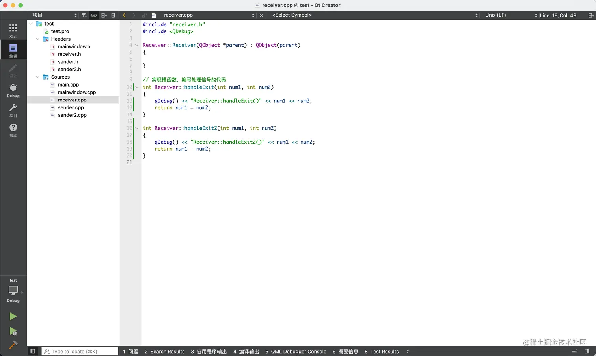The image size is (596, 356).
Task: Fold the handleExit2 function at line 16
Action: tap(137, 128)
